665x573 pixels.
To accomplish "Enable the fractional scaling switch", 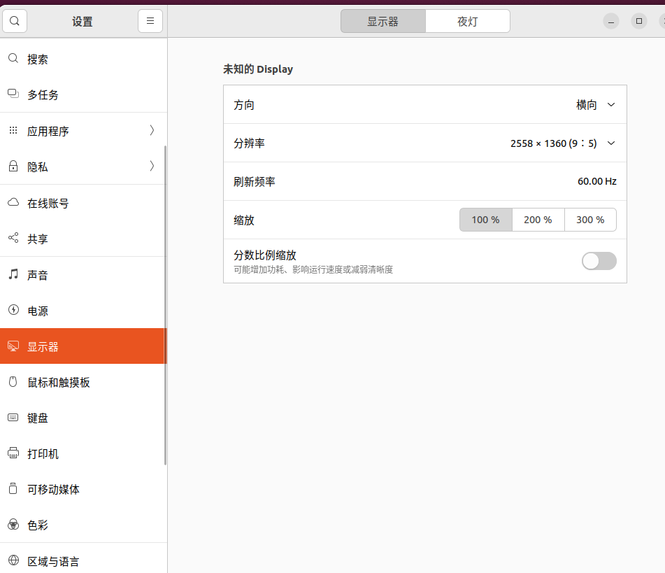I will coord(599,261).
